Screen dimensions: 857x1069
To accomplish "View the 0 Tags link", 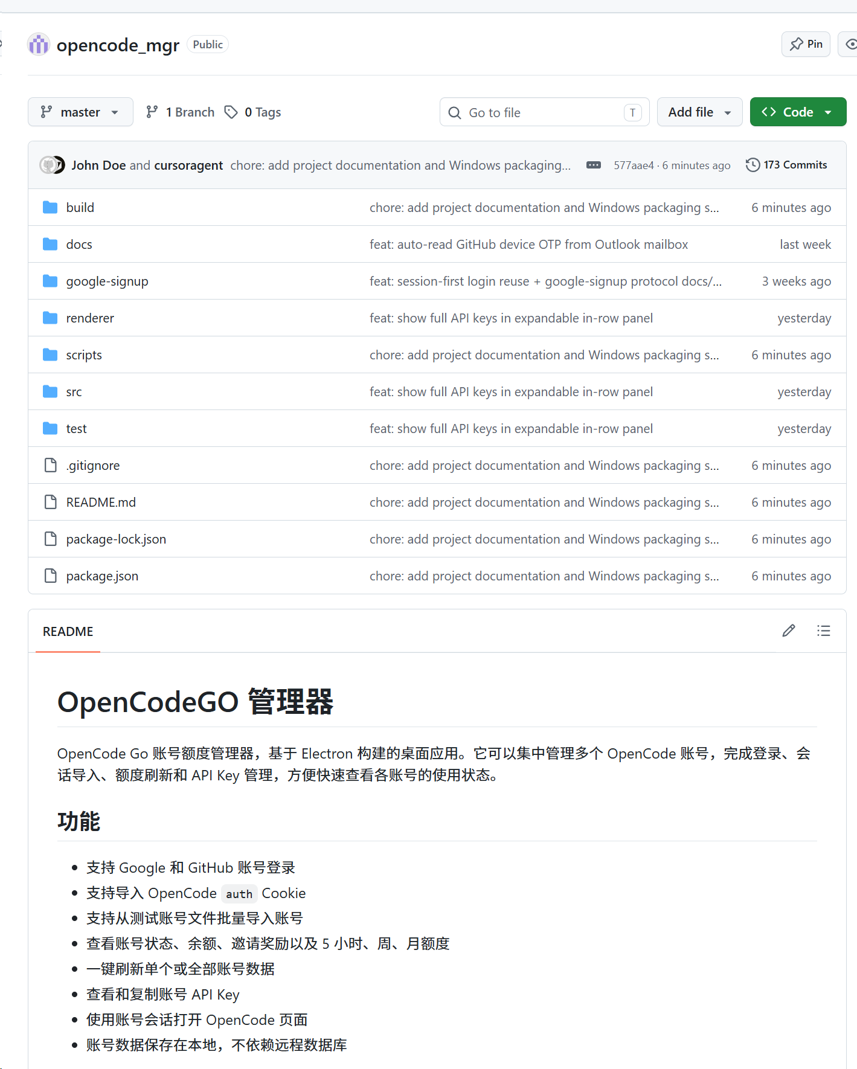I will click(x=252, y=112).
